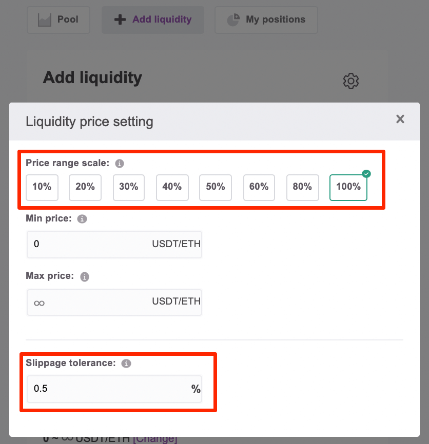
Task: Select the 30% price range scale
Action: [129, 188]
